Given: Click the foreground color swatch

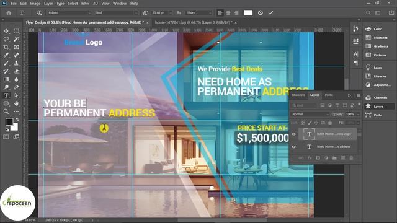Looking at the screenshot, I should [x=9, y=121].
